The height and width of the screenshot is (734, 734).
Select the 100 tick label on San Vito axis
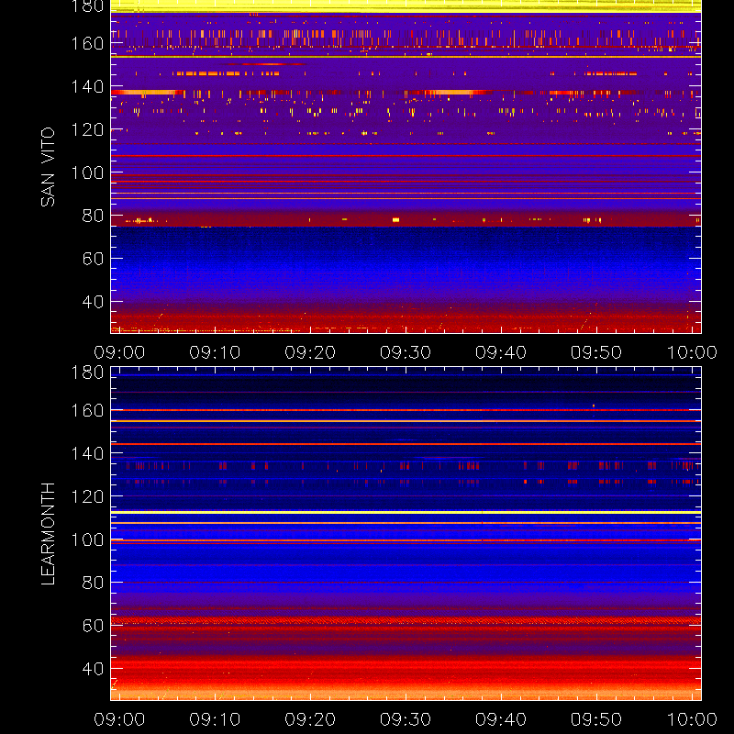click(87, 172)
